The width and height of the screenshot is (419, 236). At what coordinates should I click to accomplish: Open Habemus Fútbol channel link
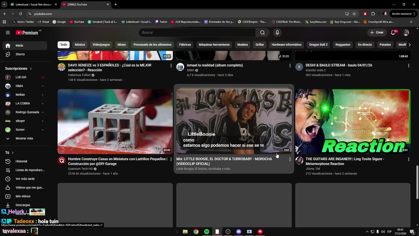coord(79,75)
